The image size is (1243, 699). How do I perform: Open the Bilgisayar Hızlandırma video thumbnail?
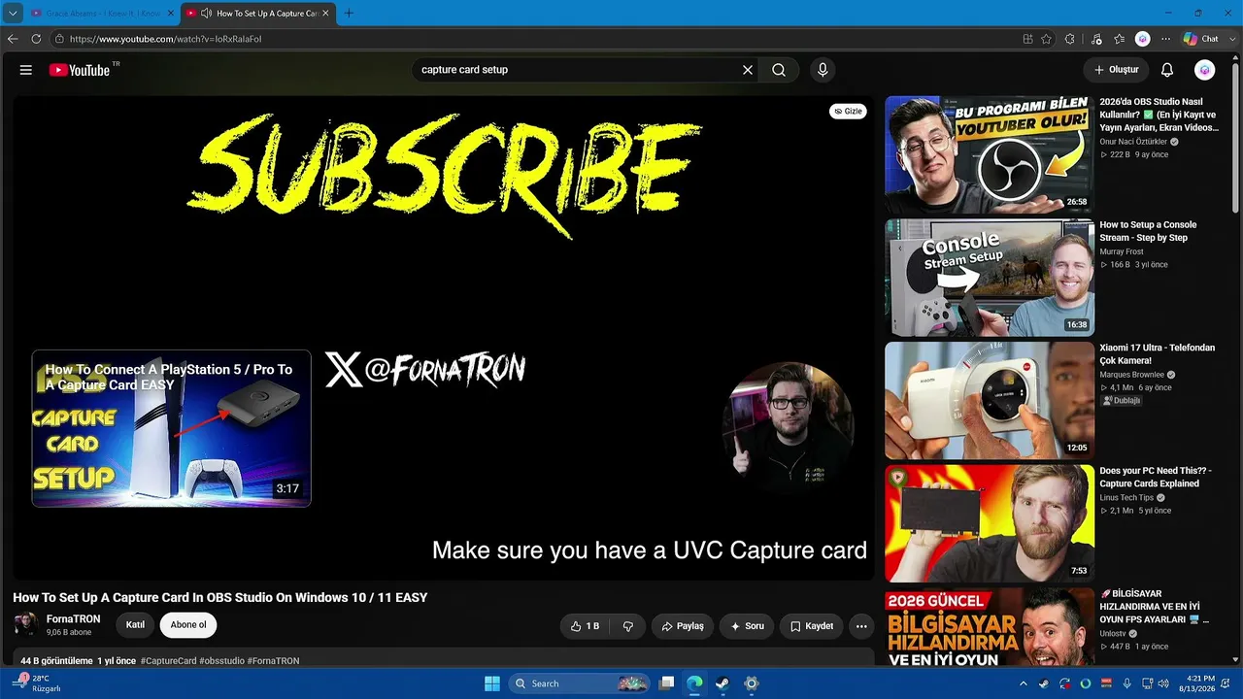pos(990,626)
